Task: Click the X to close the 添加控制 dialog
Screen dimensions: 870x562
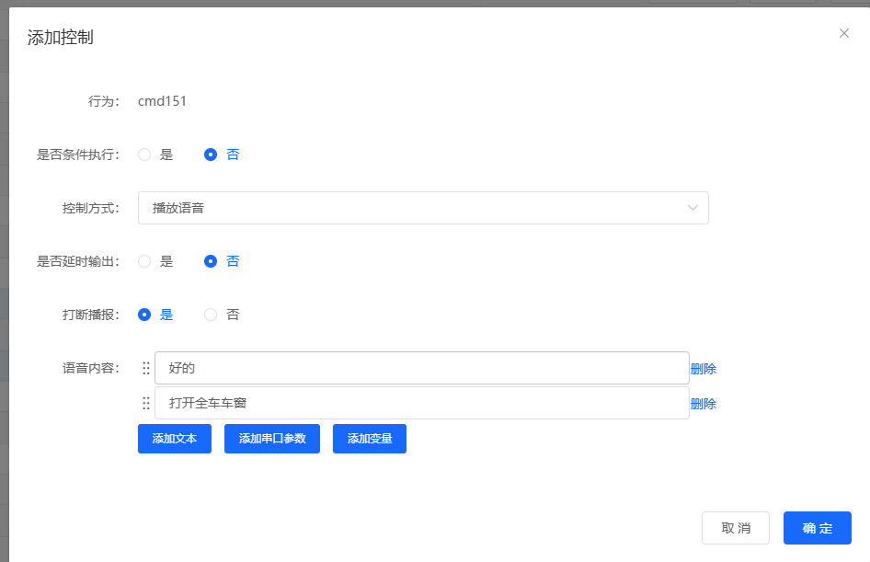Action: point(844,33)
